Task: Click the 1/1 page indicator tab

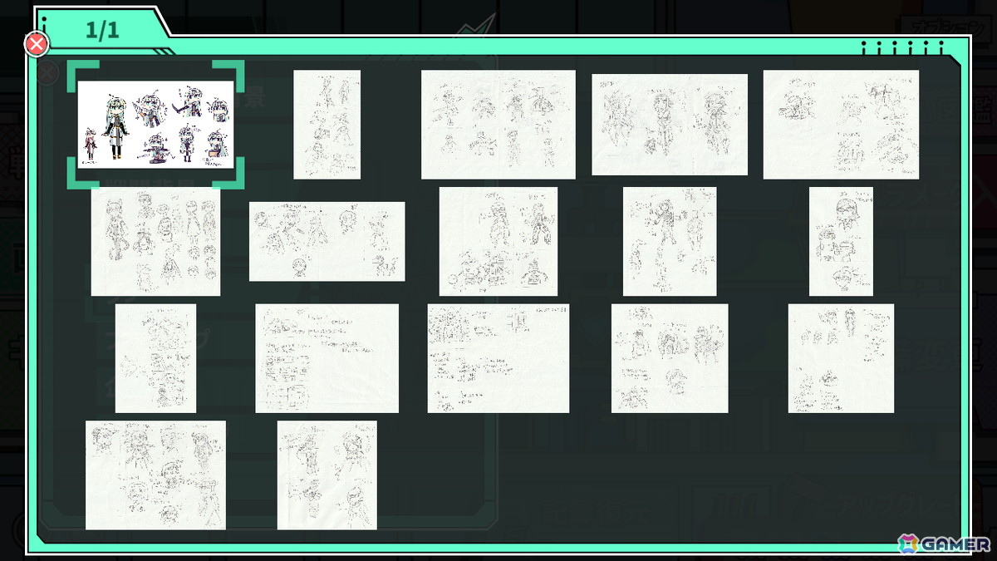Action: 102,31
